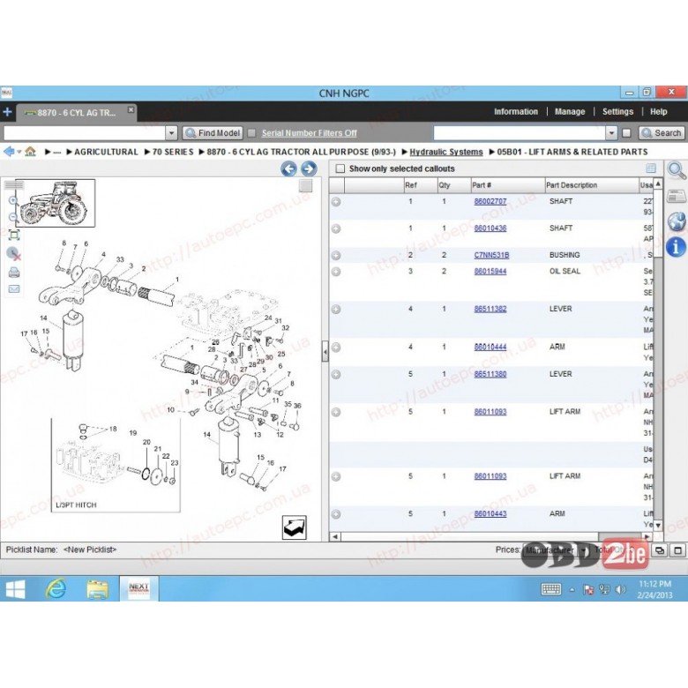Screen dimensions: 688x688
Task: Open part number 86011093 link in first LIFT ARM row
Action: pyautogui.click(x=490, y=412)
